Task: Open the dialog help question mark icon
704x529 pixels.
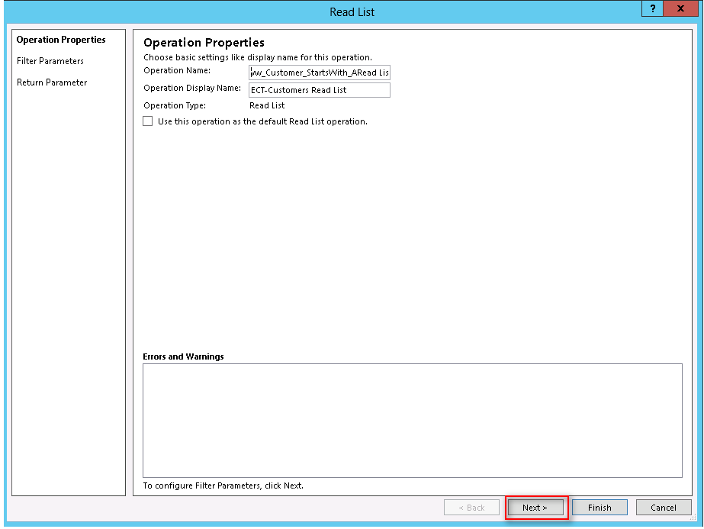Action: pyautogui.click(x=652, y=8)
